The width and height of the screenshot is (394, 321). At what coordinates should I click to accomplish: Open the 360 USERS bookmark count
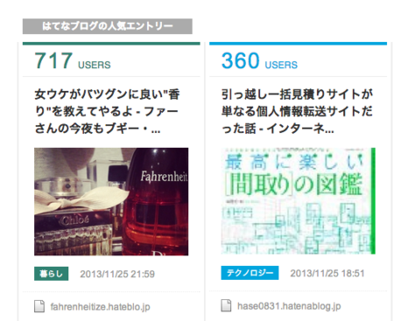click(259, 61)
